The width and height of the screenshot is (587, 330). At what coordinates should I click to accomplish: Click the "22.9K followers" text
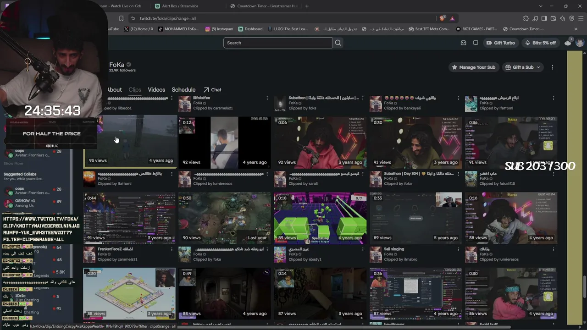point(122,70)
